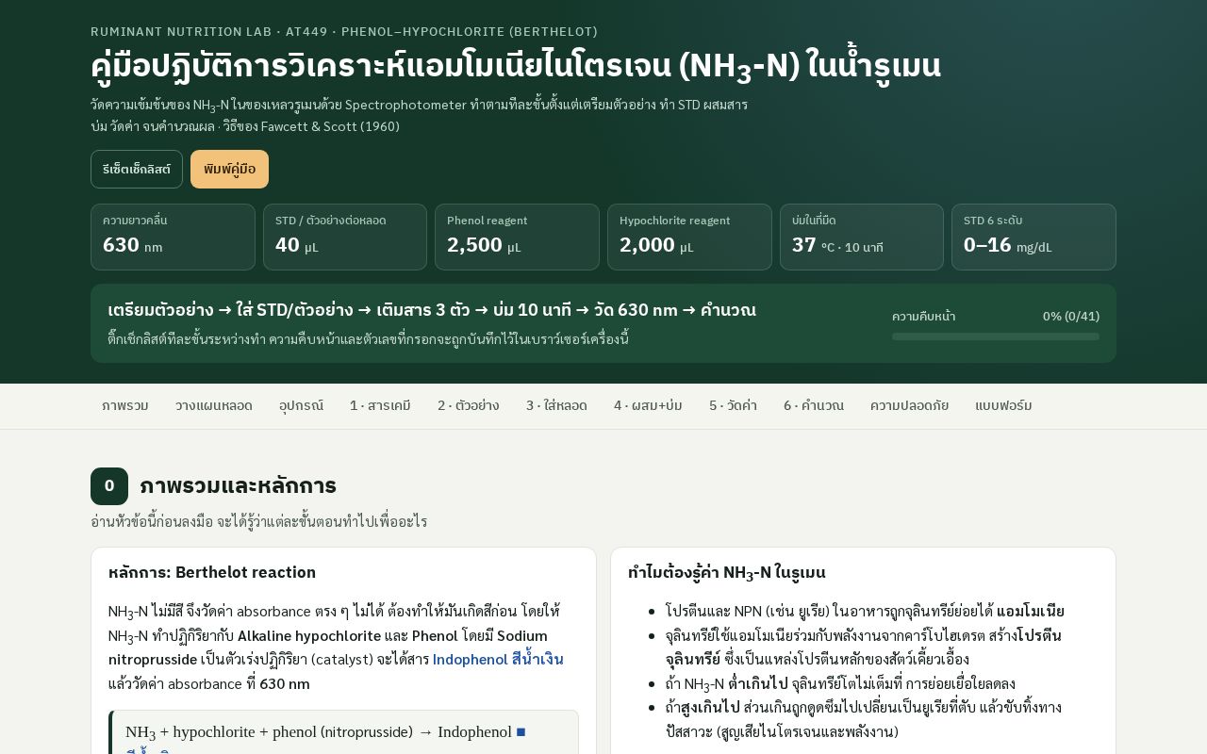Click the main page title คู่มือปฏิบัติการวิเคราะห์แอมโมเนียไนโตรเจน
Screen dimensions: 1207x754
516,66
